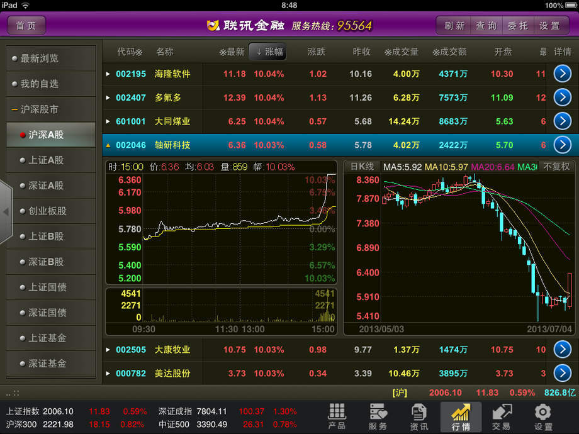Sort by the 涨幅 column header
The image size is (579, 434).
coord(267,52)
